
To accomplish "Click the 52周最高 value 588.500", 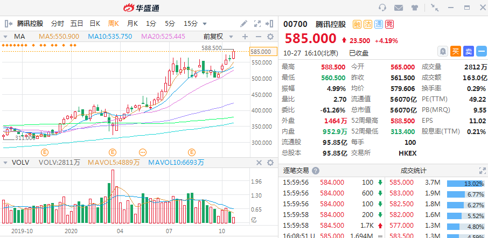I will click(403, 121).
